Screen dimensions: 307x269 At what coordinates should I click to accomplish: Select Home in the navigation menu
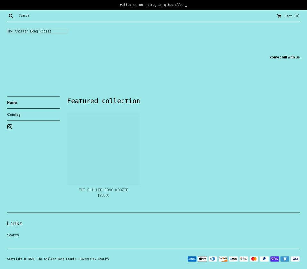click(12, 102)
